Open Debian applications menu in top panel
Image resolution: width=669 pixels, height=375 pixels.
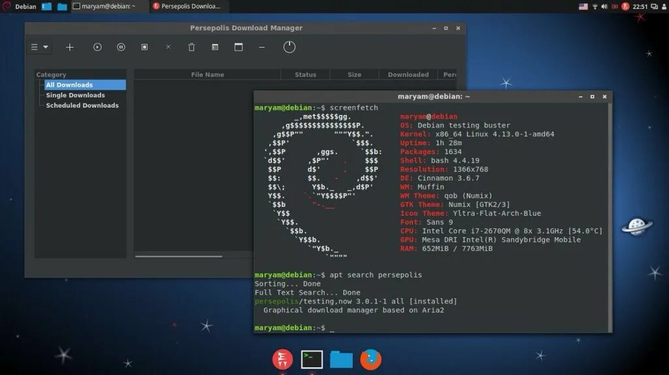[x=20, y=7]
